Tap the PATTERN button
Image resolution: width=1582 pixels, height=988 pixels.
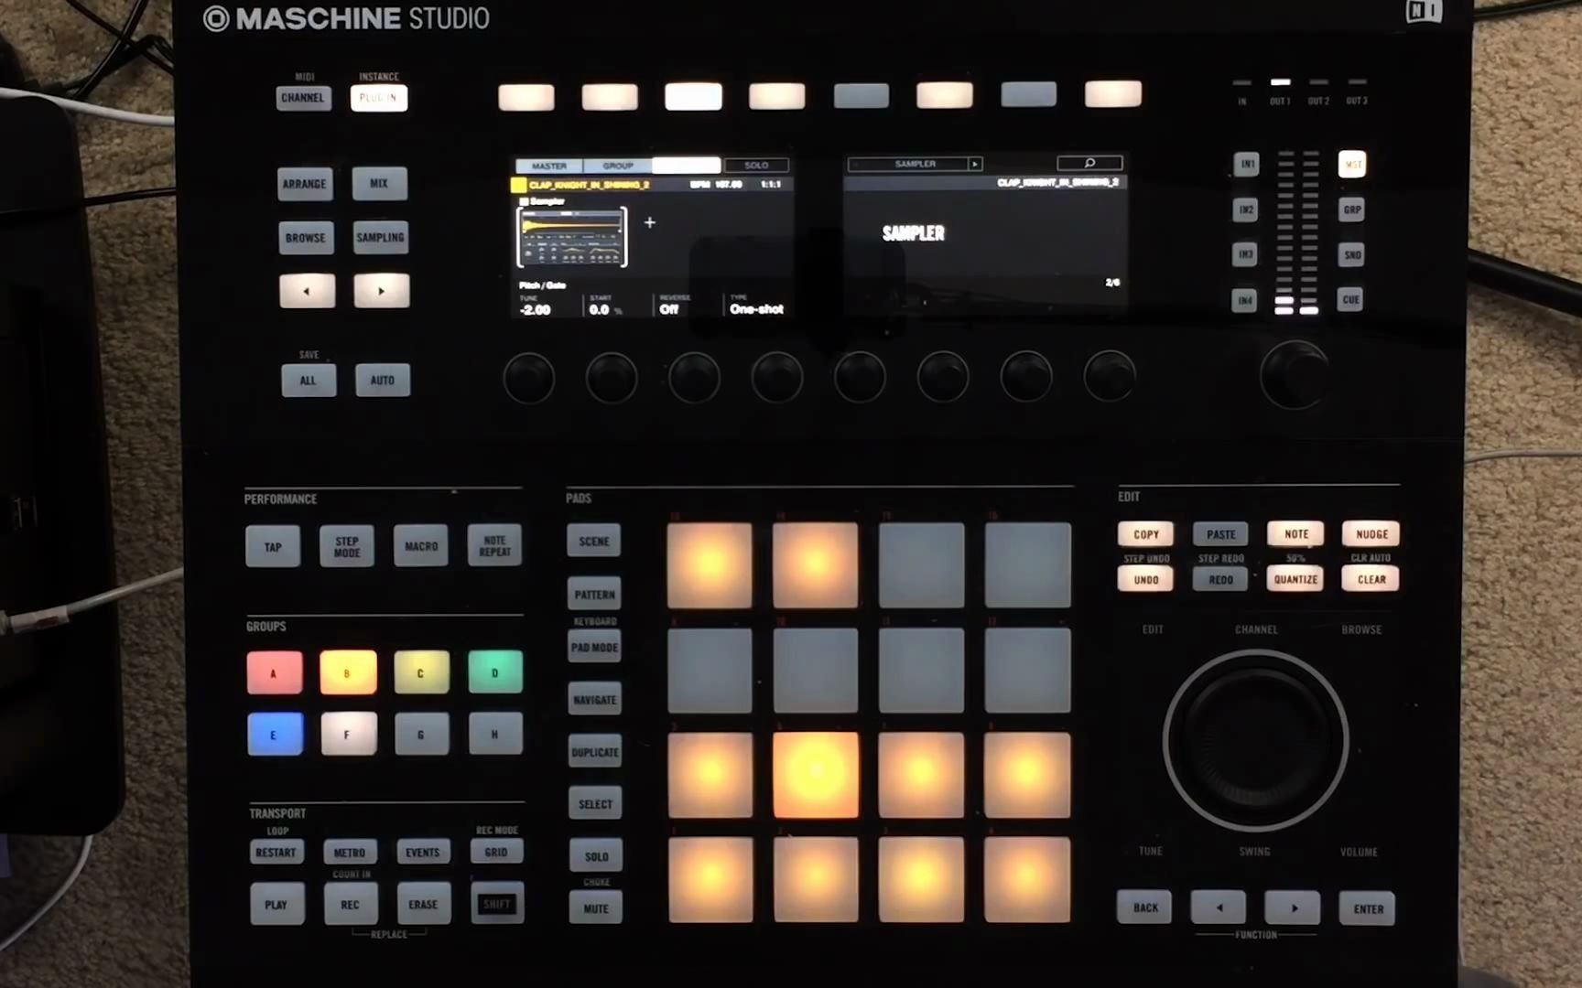click(594, 595)
